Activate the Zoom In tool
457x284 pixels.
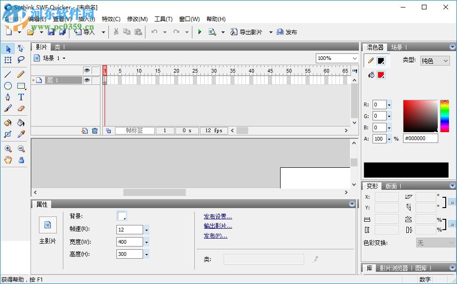8,149
